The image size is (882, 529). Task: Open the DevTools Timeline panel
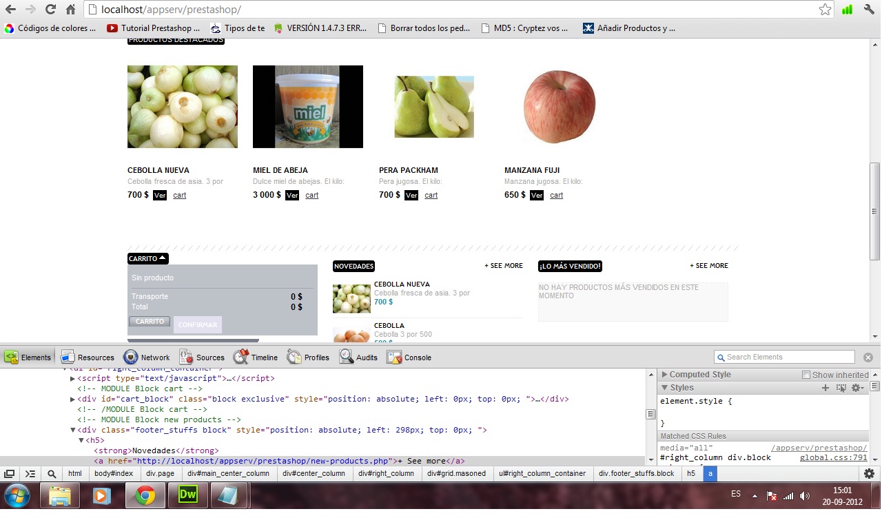(256, 357)
